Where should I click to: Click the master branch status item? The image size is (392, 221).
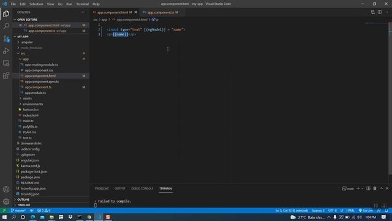tap(18, 211)
